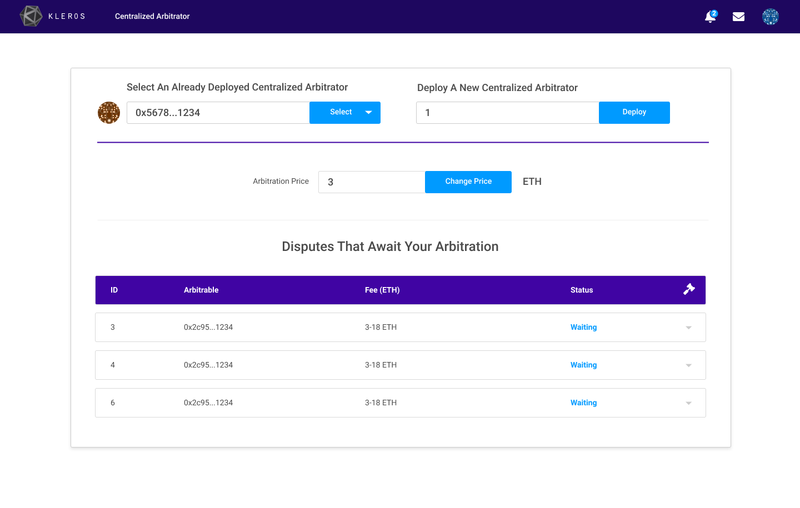Focus the new arbitrator deploy input
Screen dimensions: 800x508
tap(508, 113)
